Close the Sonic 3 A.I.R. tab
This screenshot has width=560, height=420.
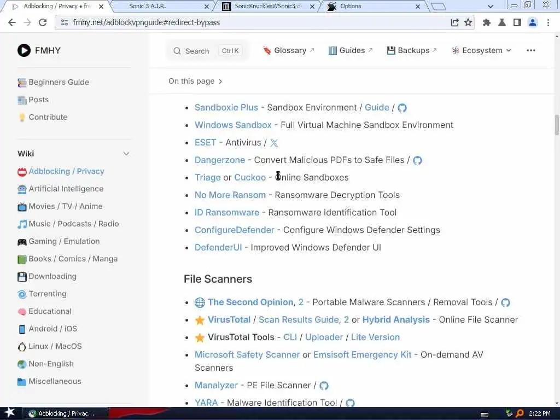point(206,7)
